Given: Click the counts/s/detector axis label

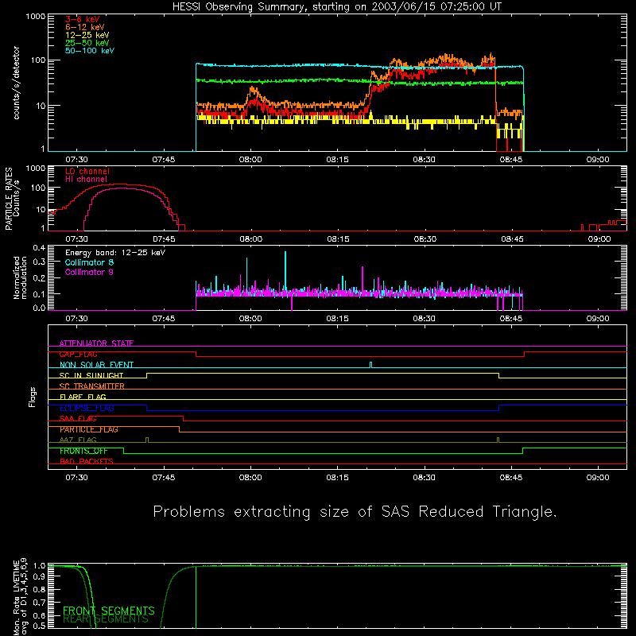Looking at the screenshot, I should 17,83.
